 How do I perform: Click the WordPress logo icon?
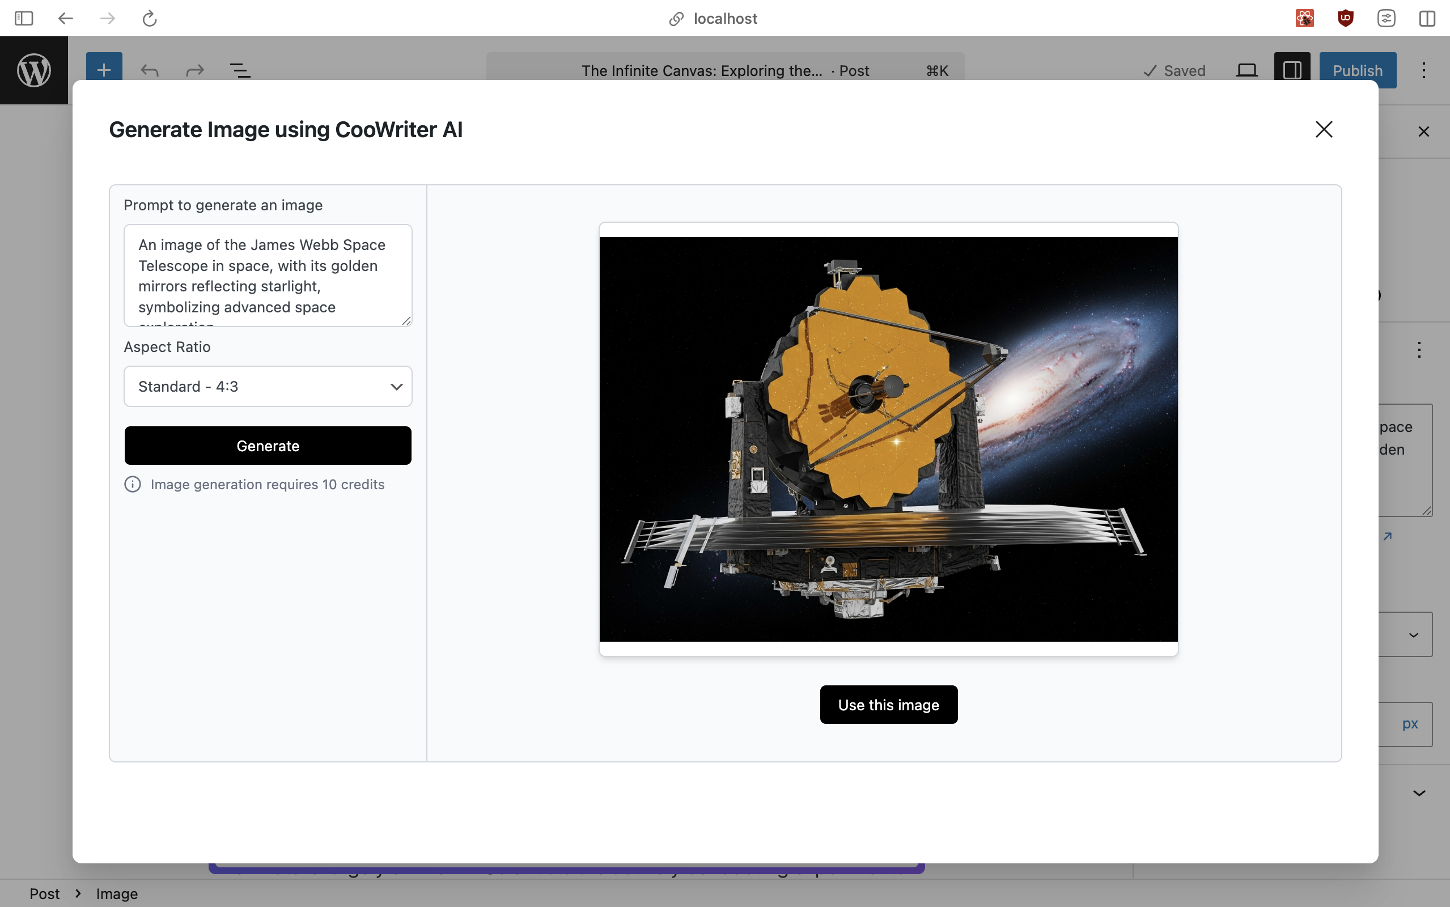(x=33, y=70)
